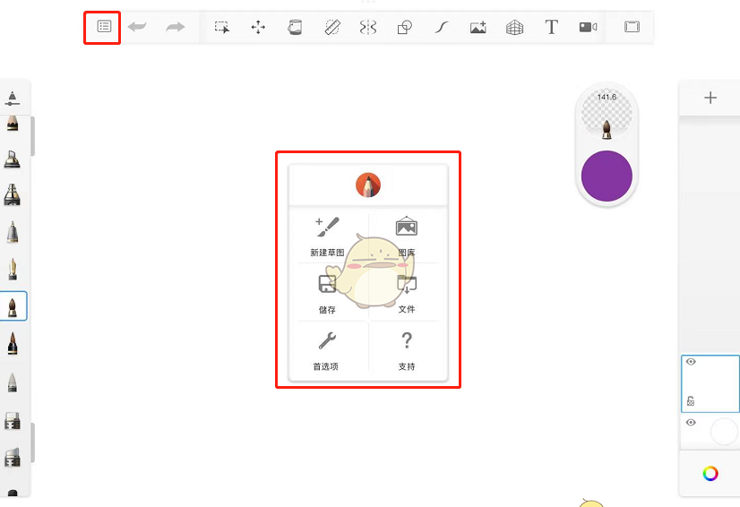Open 文件 in the menu
Viewport: 740px width, 507px height.
click(x=407, y=294)
